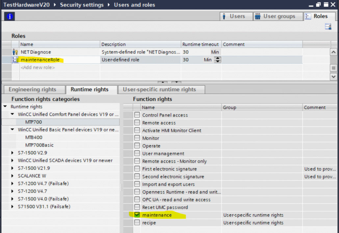
Task: Click the blue information icon
Action: point(10,16)
